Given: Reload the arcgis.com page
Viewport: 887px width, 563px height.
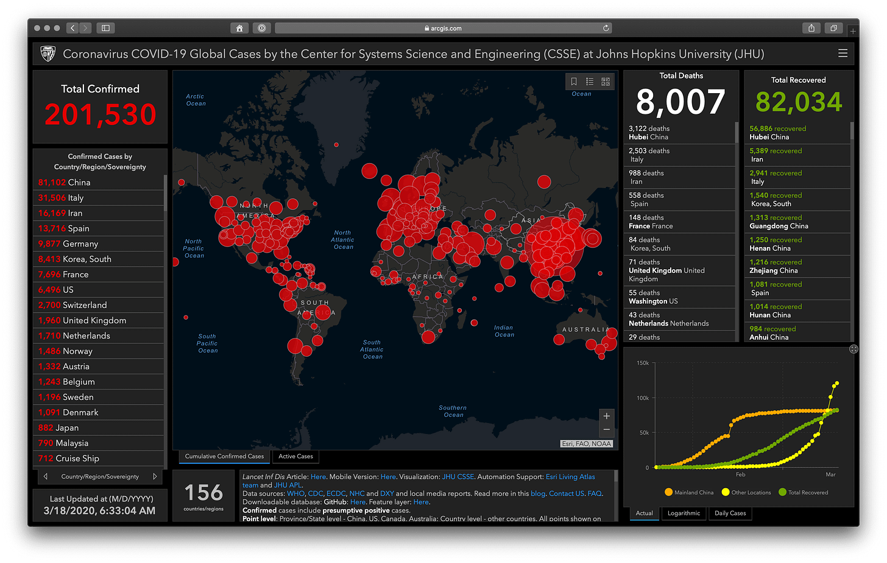Looking at the screenshot, I should [606, 28].
